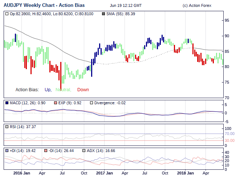Screen dimensions: 236x177
Task: Click the 'Action Bias:' legend label
Action: click(x=27, y=90)
